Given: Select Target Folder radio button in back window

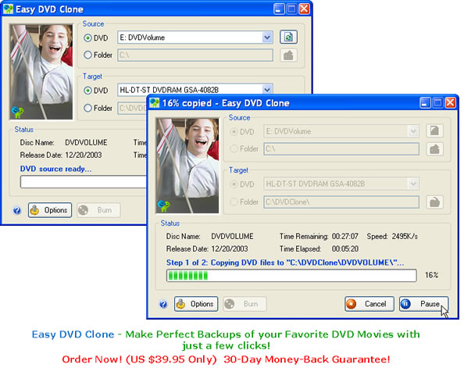Looking at the screenshot, I should pyautogui.click(x=87, y=108).
